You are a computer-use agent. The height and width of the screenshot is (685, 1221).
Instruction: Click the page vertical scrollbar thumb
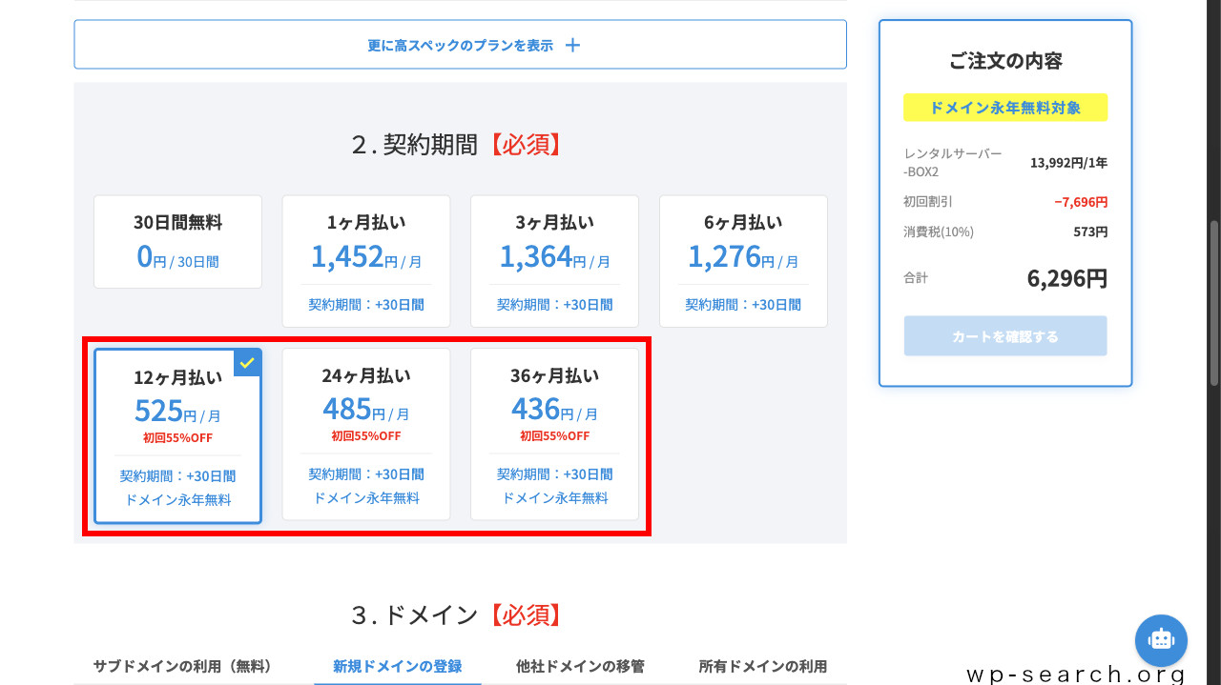pyautogui.click(x=1214, y=301)
